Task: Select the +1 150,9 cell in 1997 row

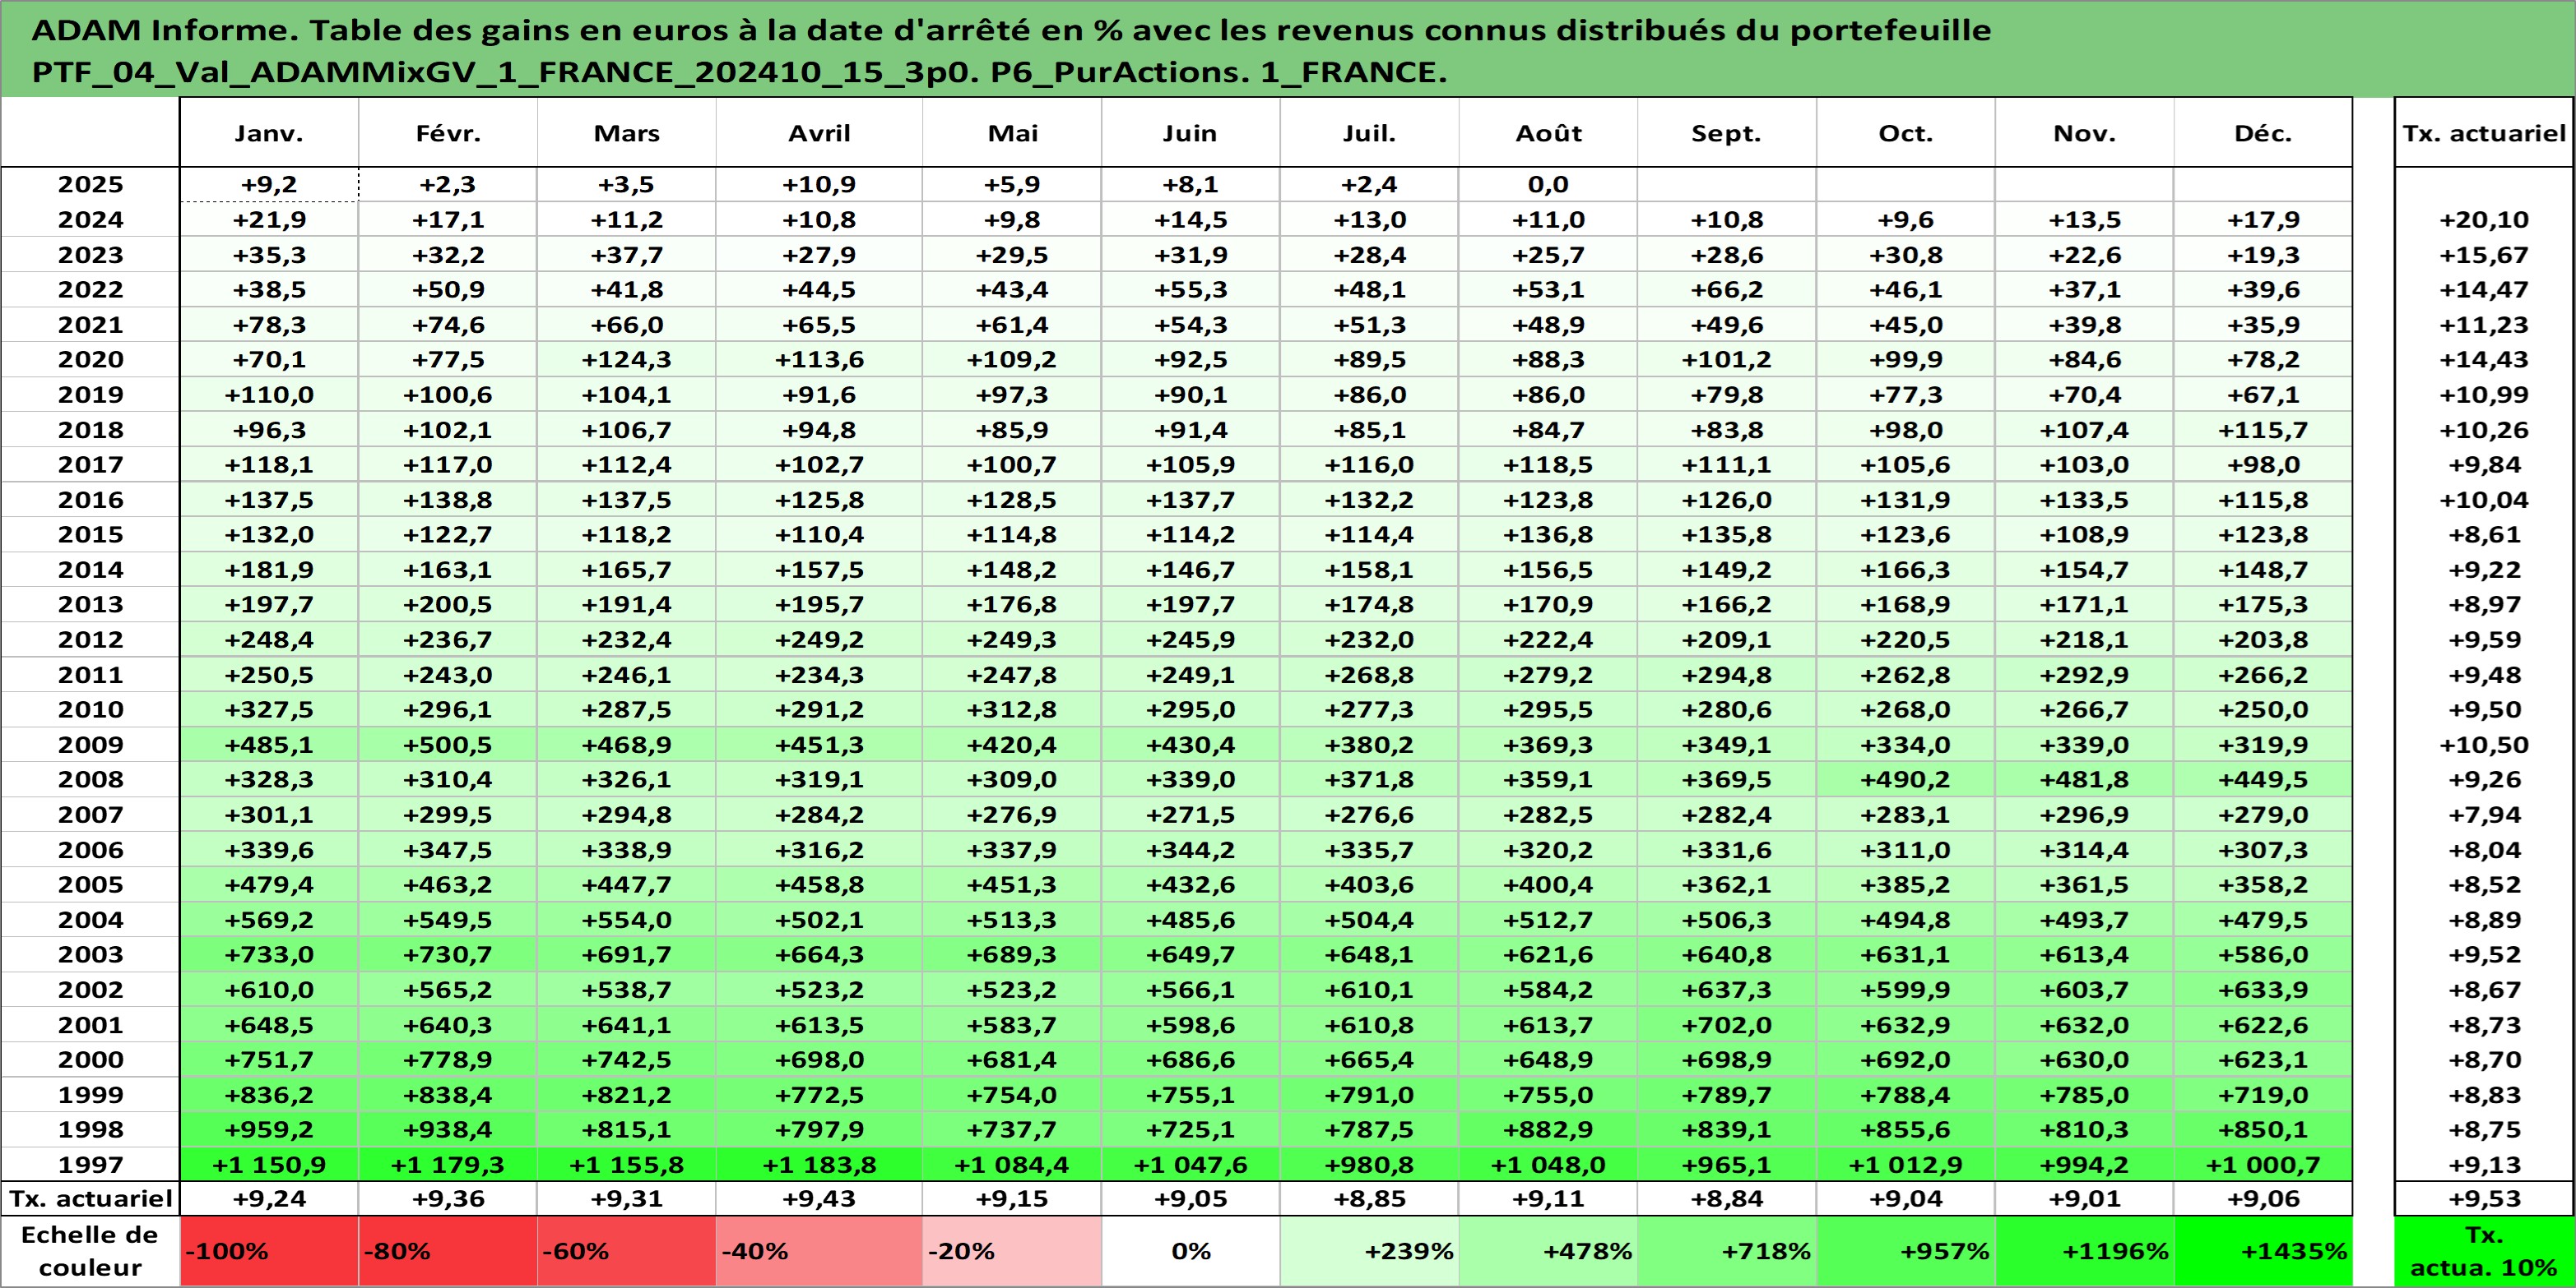Action: (269, 1164)
